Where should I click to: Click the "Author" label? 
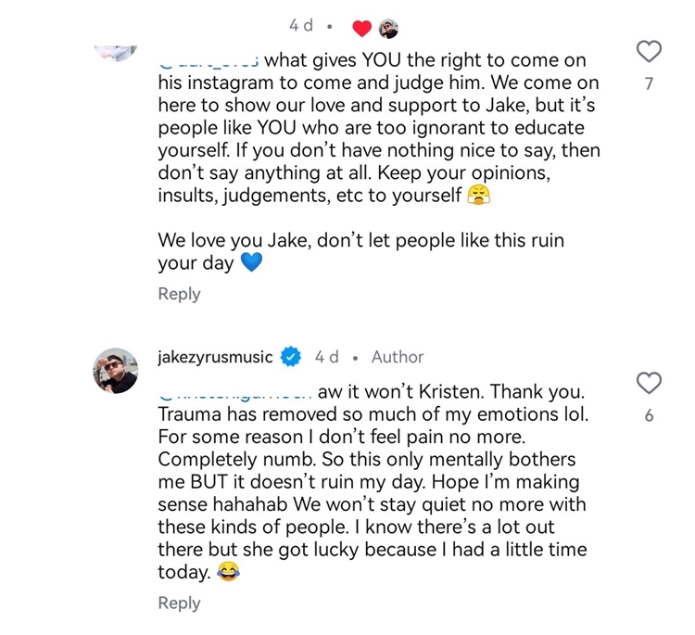(398, 357)
